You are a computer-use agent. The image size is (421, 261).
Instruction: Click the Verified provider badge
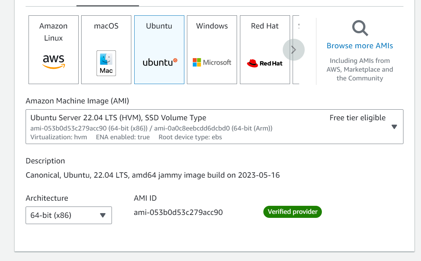tap(292, 212)
